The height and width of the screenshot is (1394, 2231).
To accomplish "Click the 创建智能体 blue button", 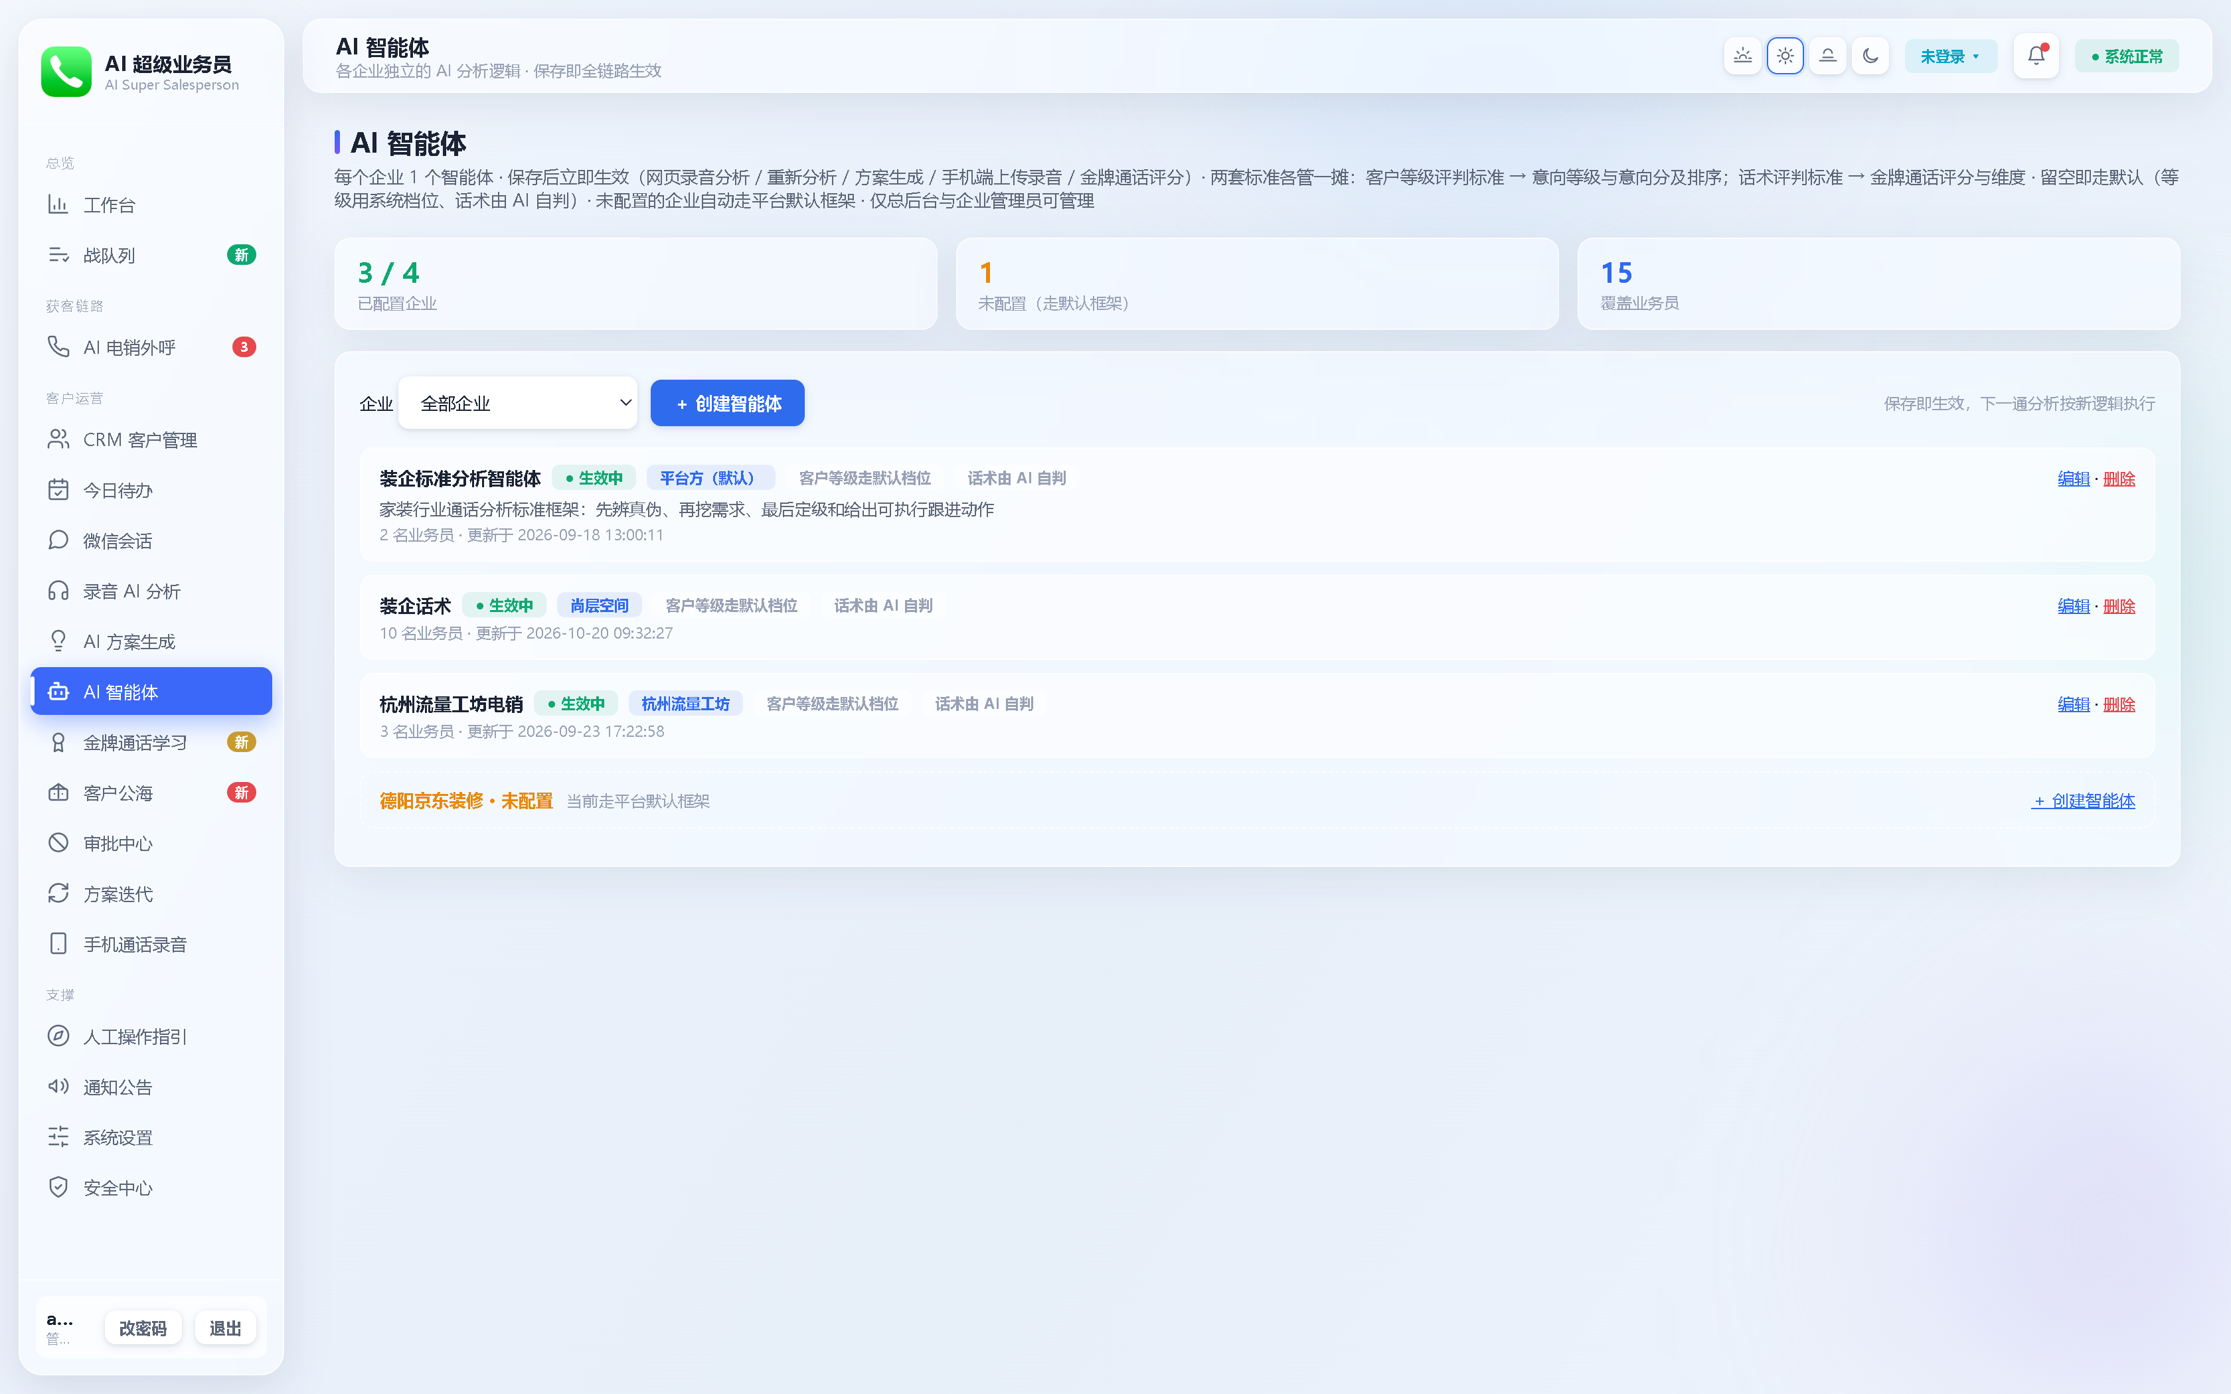I will pyautogui.click(x=727, y=403).
